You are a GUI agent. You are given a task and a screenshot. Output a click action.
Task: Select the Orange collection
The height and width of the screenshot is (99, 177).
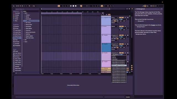coord(17,15)
